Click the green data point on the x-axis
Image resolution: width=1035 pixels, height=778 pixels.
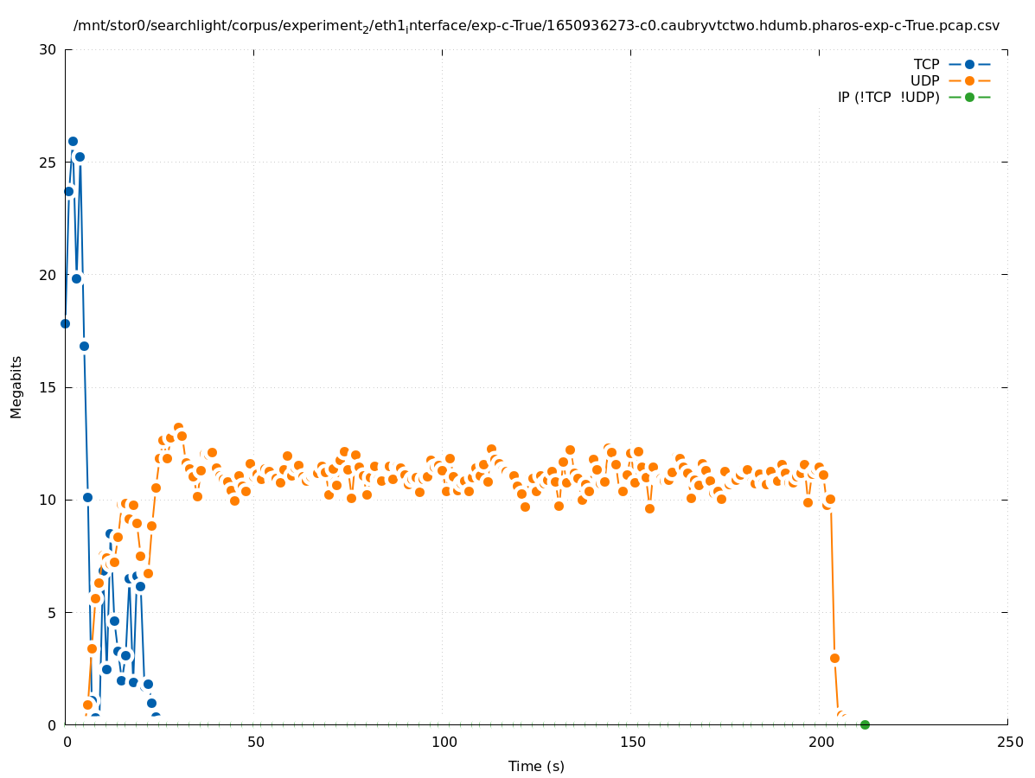pos(865,724)
